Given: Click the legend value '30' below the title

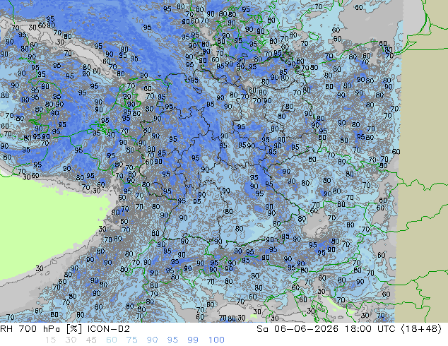Looking at the screenshot, I should [71, 340].
